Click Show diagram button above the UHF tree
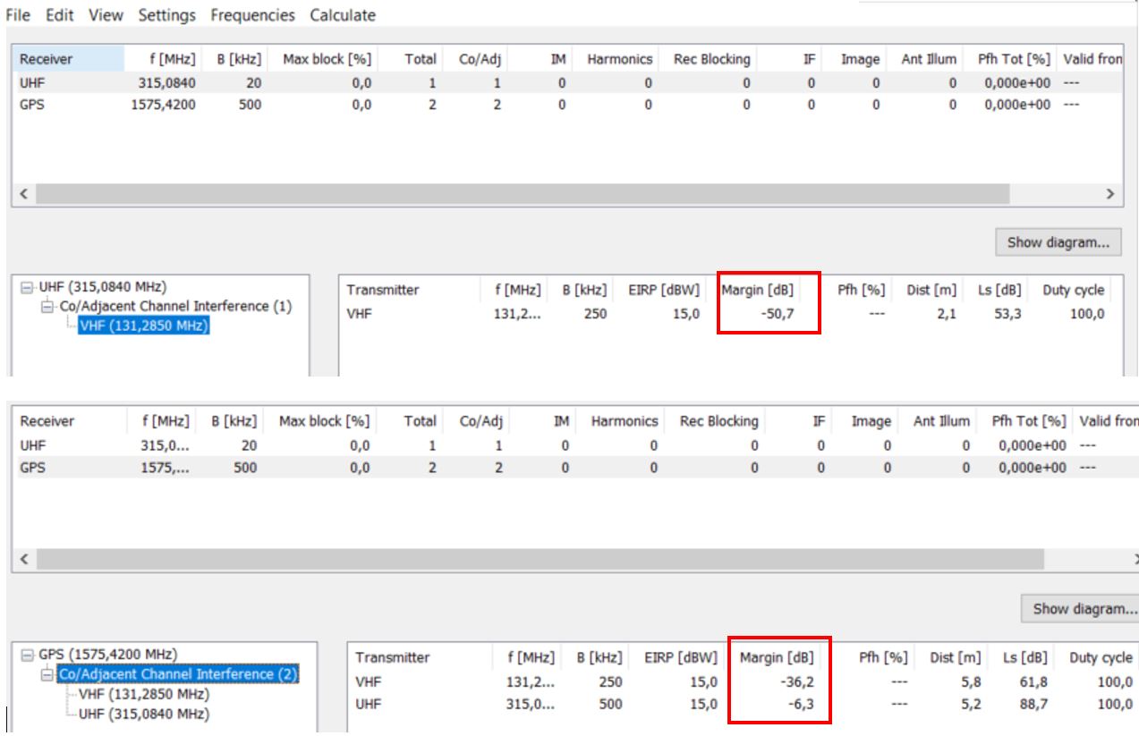The width and height of the screenshot is (1139, 736). point(1058,242)
